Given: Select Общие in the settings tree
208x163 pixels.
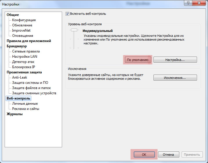Looking at the screenshot, I should (x=13, y=15).
